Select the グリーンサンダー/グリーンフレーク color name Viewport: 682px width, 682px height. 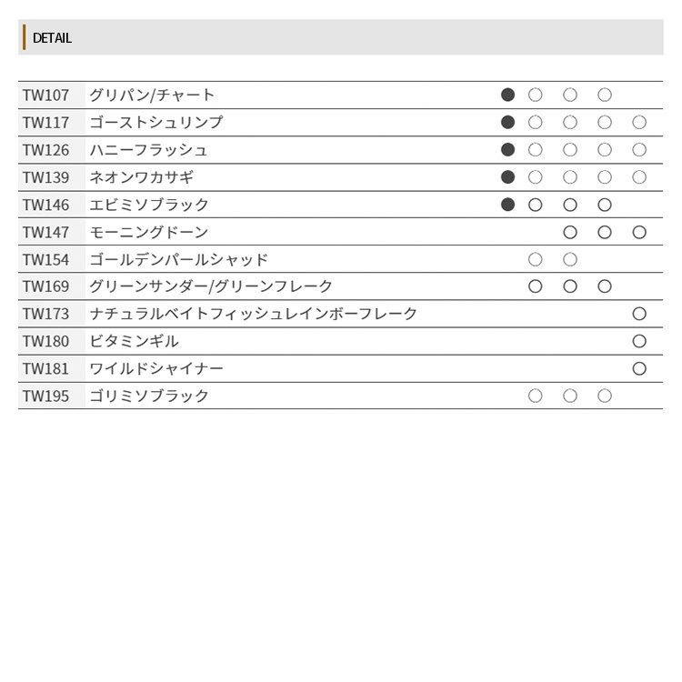pos(211,286)
